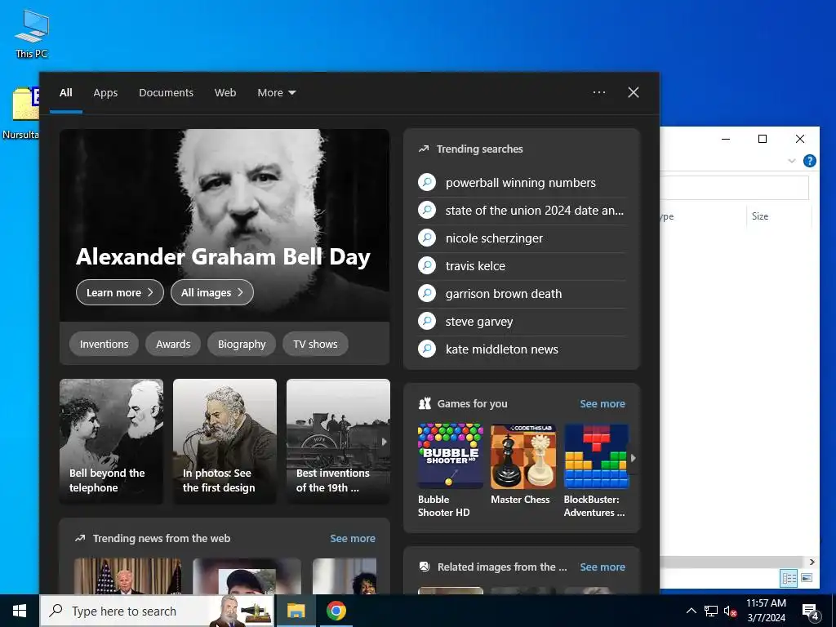Expand the File Explorer ribbon chevron

(792, 161)
